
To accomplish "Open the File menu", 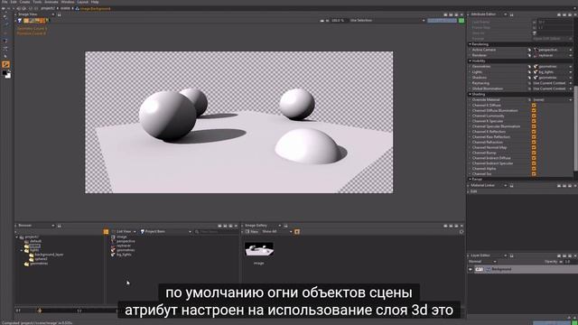I will click(5, 2).
